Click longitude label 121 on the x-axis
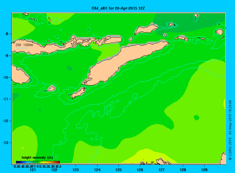The width and height of the screenshot is (235, 173). [33, 170]
